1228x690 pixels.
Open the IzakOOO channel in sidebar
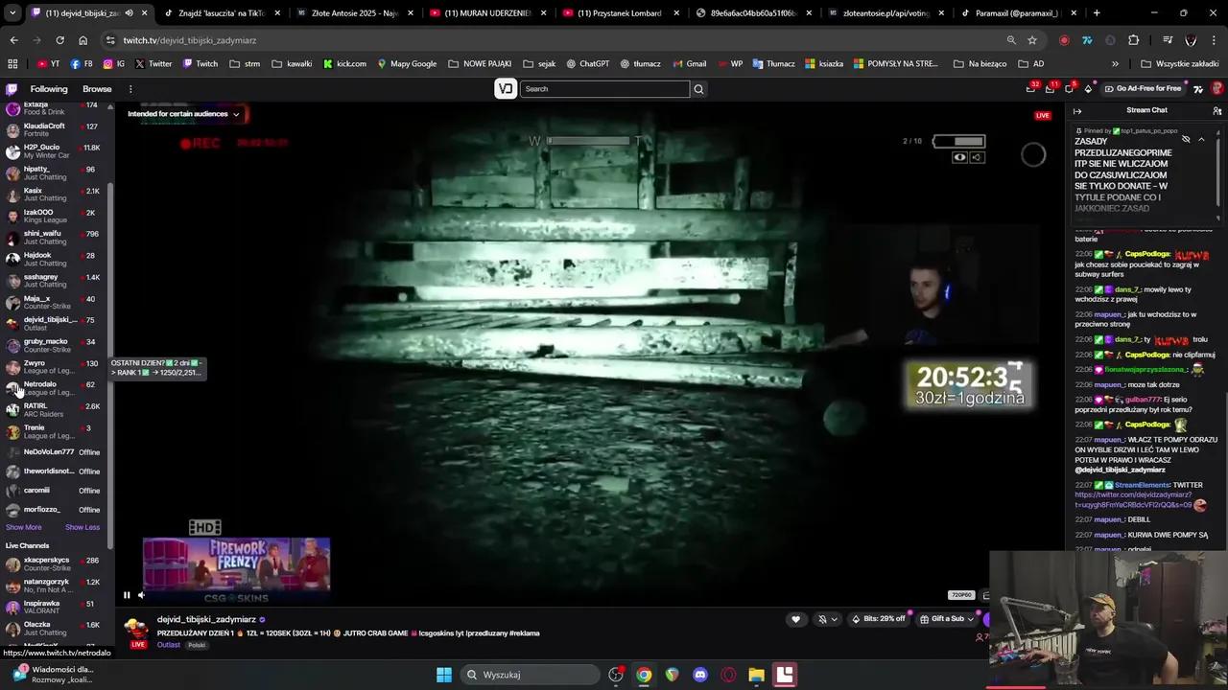coord(57,216)
